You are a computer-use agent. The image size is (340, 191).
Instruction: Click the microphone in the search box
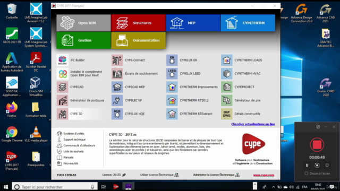coord(92,187)
